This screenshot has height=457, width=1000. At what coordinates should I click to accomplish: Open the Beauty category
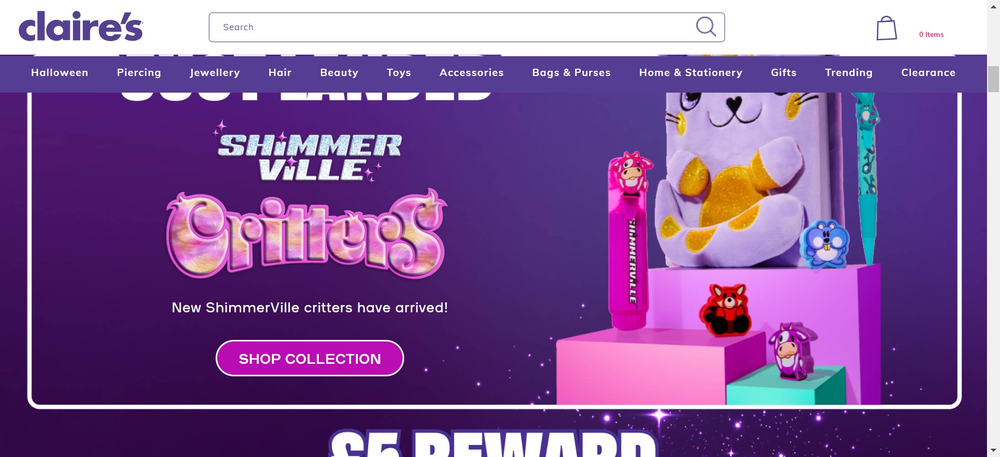click(x=339, y=73)
